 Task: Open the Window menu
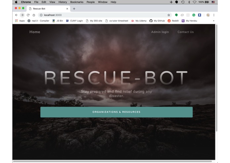pos(103,2)
